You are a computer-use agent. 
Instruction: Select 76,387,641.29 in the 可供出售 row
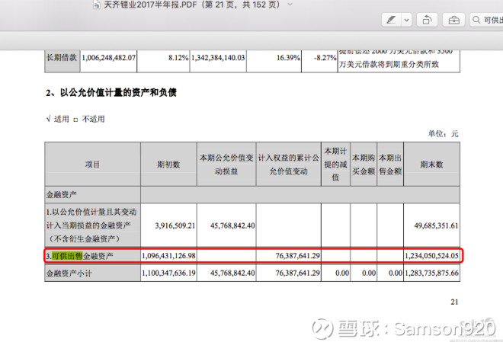click(x=298, y=256)
